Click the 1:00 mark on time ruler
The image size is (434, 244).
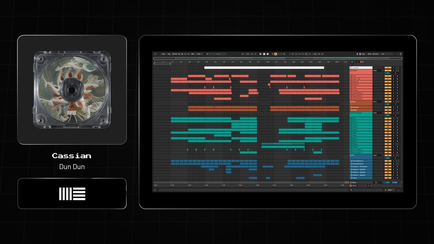[189, 185]
